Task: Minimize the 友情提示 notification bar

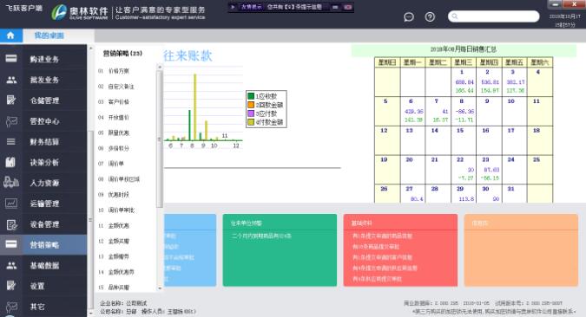Action: point(335,7)
